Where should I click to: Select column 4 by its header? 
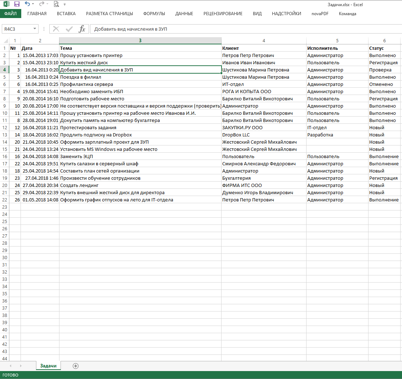click(x=264, y=40)
